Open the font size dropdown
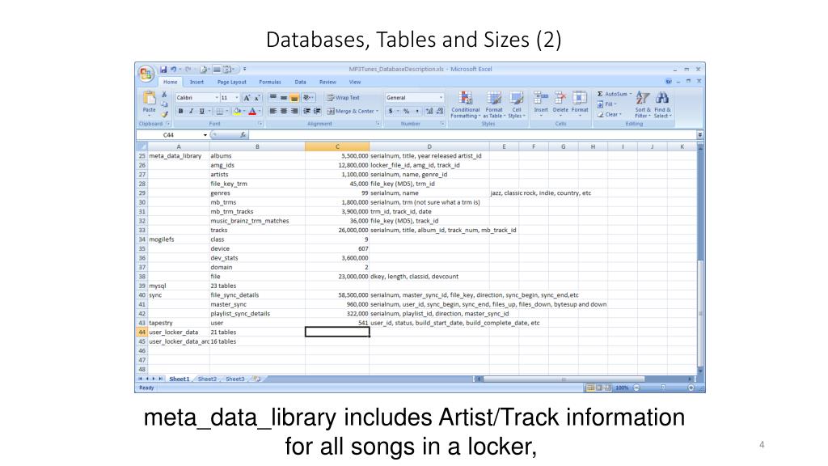This screenshot has height=466, width=828. click(237, 98)
